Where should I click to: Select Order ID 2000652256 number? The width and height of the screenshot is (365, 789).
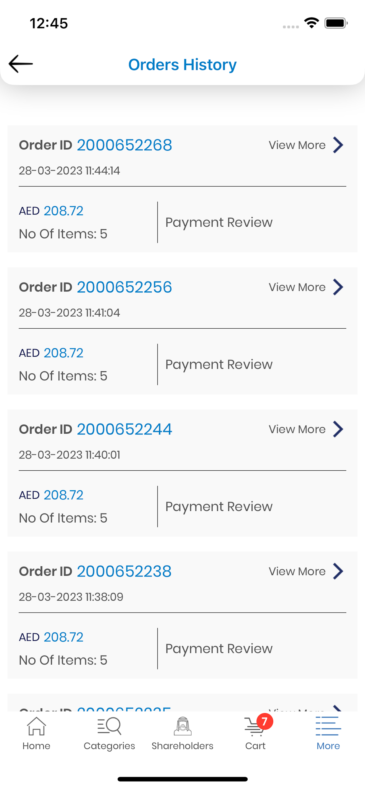click(x=125, y=287)
